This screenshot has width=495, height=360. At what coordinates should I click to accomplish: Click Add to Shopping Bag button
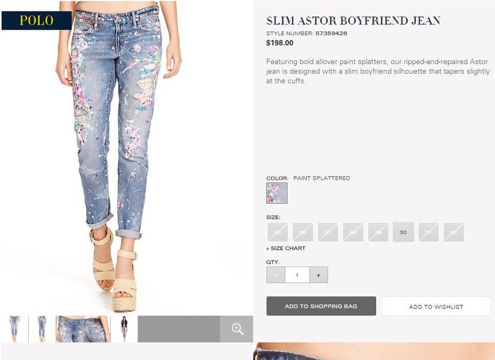(x=321, y=306)
